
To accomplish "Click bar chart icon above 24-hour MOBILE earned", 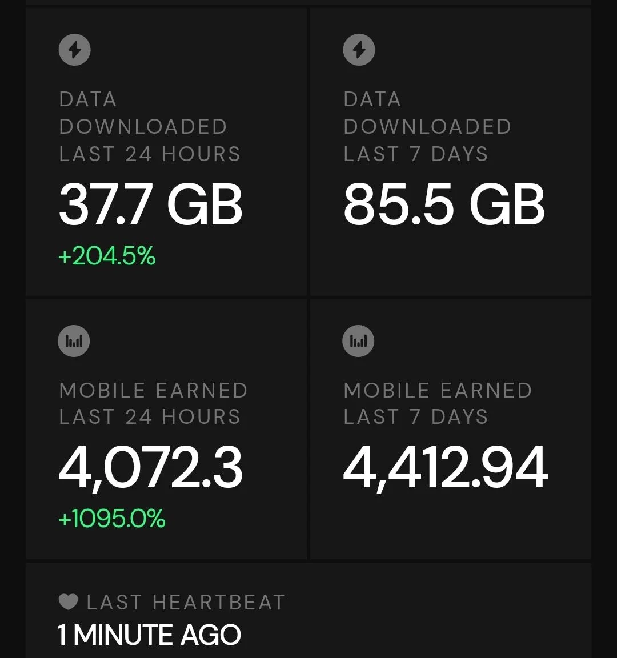I will coord(74,341).
